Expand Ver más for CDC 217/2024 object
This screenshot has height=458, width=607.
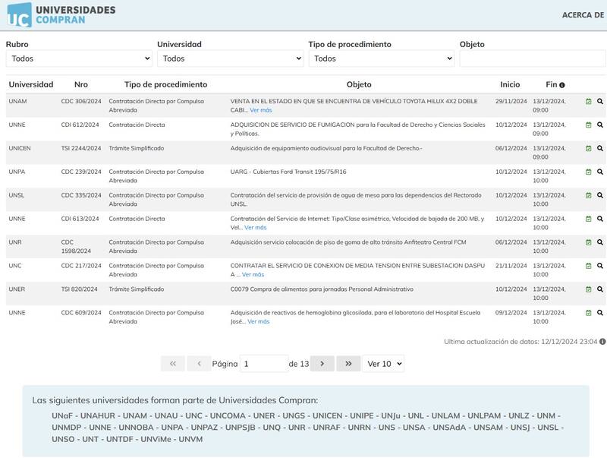[253, 274]
